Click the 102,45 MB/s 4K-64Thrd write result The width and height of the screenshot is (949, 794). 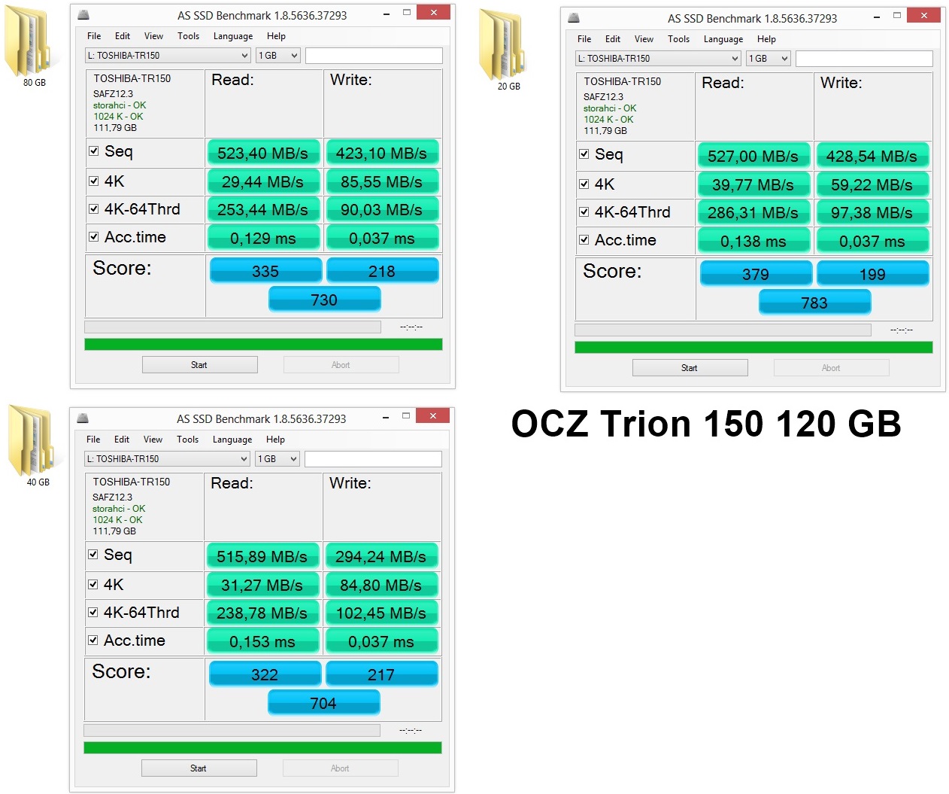pos(381,613)
